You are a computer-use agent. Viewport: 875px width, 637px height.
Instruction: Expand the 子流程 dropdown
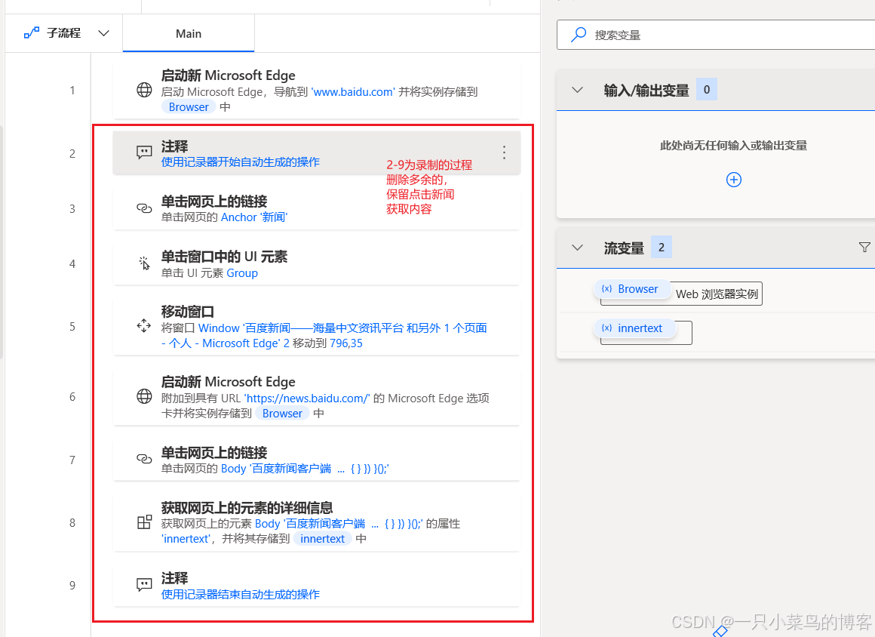(x=104, y=33)
